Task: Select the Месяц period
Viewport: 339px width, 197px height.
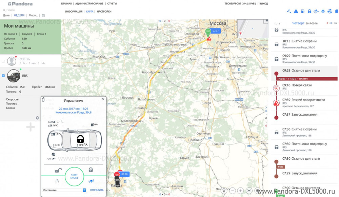Action: pos(33,15)
